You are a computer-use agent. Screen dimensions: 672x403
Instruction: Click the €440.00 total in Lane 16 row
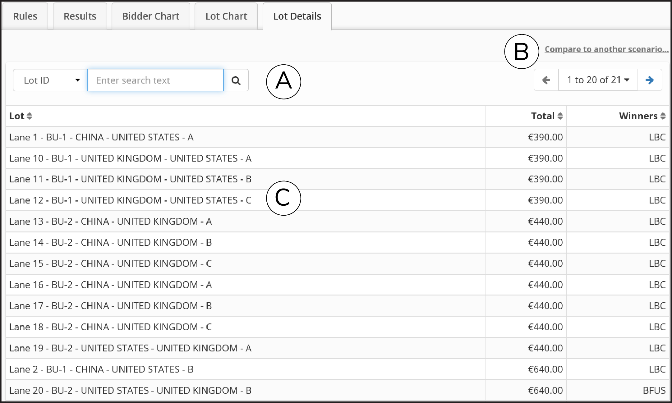(x=545, y=285)
